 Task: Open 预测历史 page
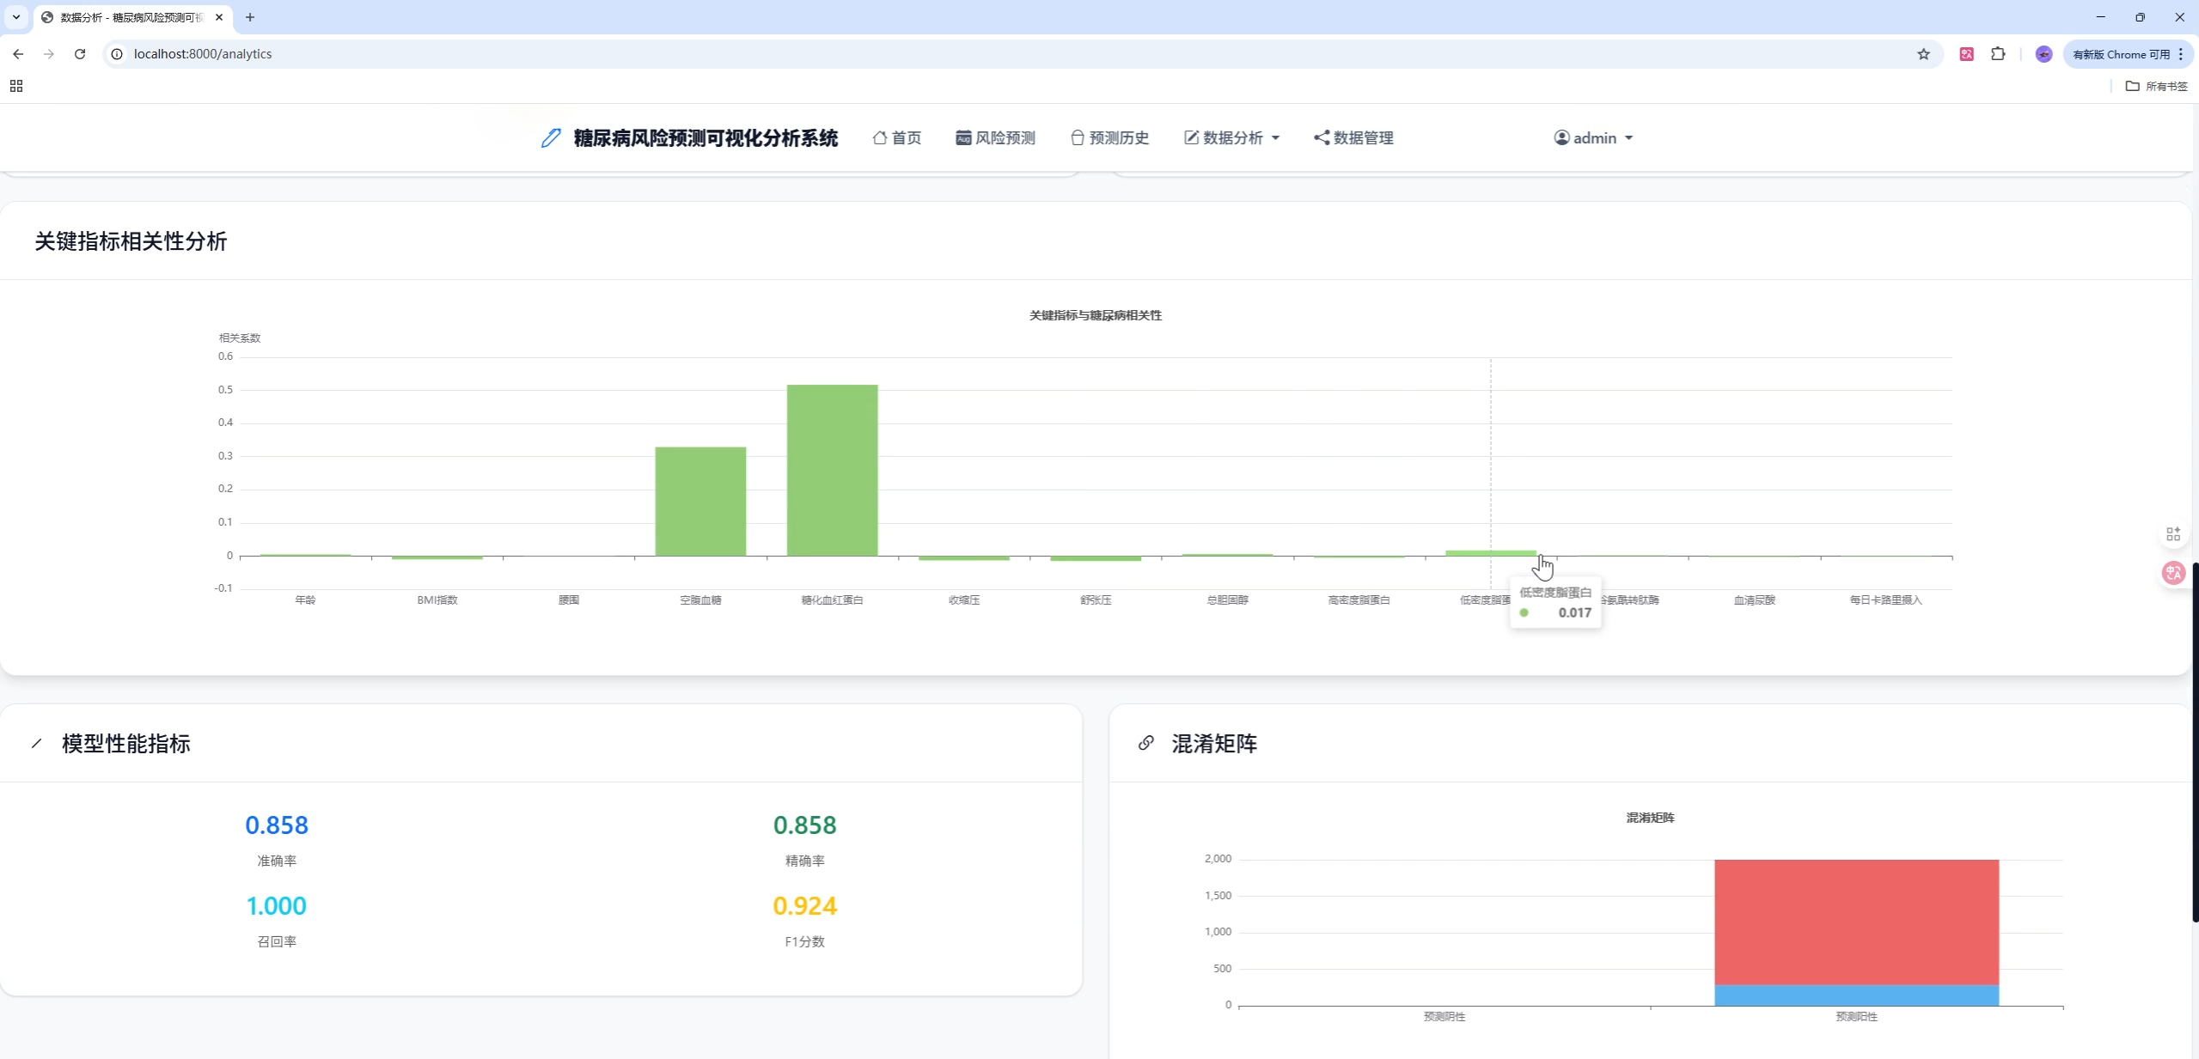(1109, 137)
